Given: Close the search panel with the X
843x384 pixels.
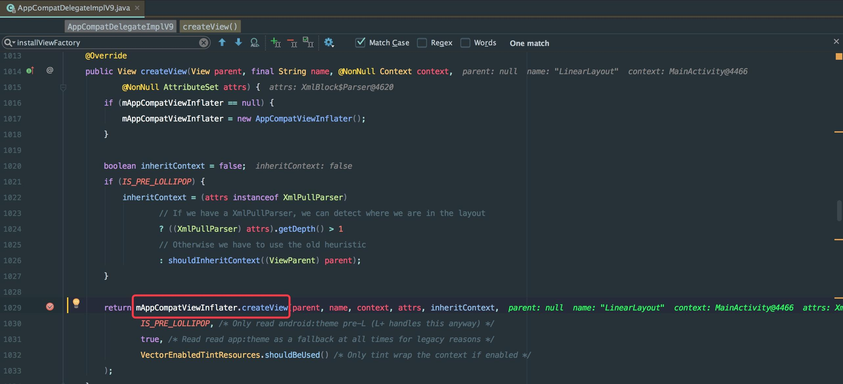Looking at the screenshot, I should 836,41.
